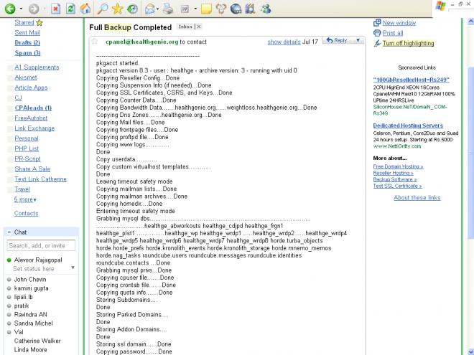This screenshot has width=474, height=355.
Task: Open the Reply options dropdown arrow
Action: click(x=358, y=40)
